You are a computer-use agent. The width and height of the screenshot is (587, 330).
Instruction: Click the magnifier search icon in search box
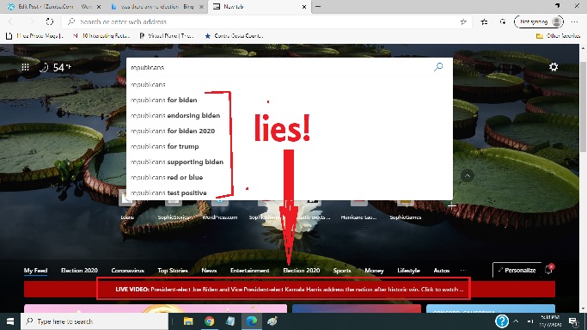coord(438,67)
